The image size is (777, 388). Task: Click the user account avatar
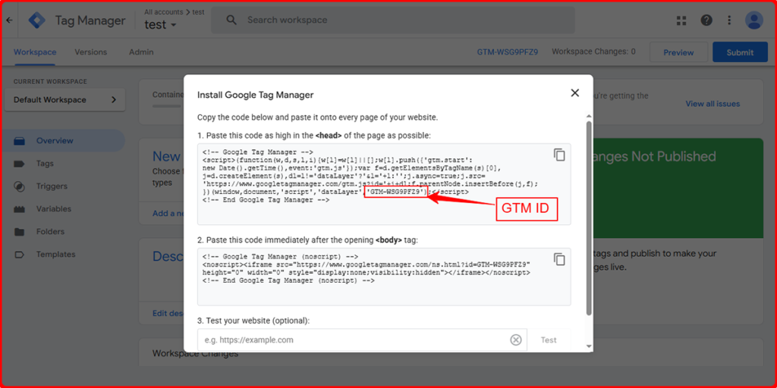(x=753, y=20)
